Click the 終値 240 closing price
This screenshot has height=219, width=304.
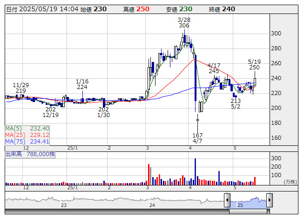coord(222,9)
